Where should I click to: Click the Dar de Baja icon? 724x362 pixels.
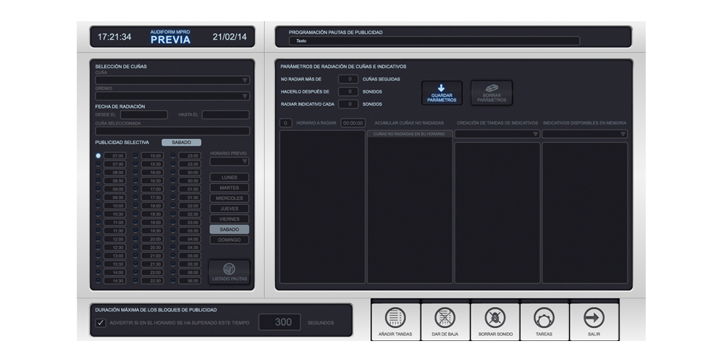445,318
